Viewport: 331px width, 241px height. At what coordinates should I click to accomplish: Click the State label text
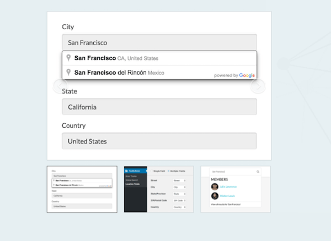tap(70, 91)
